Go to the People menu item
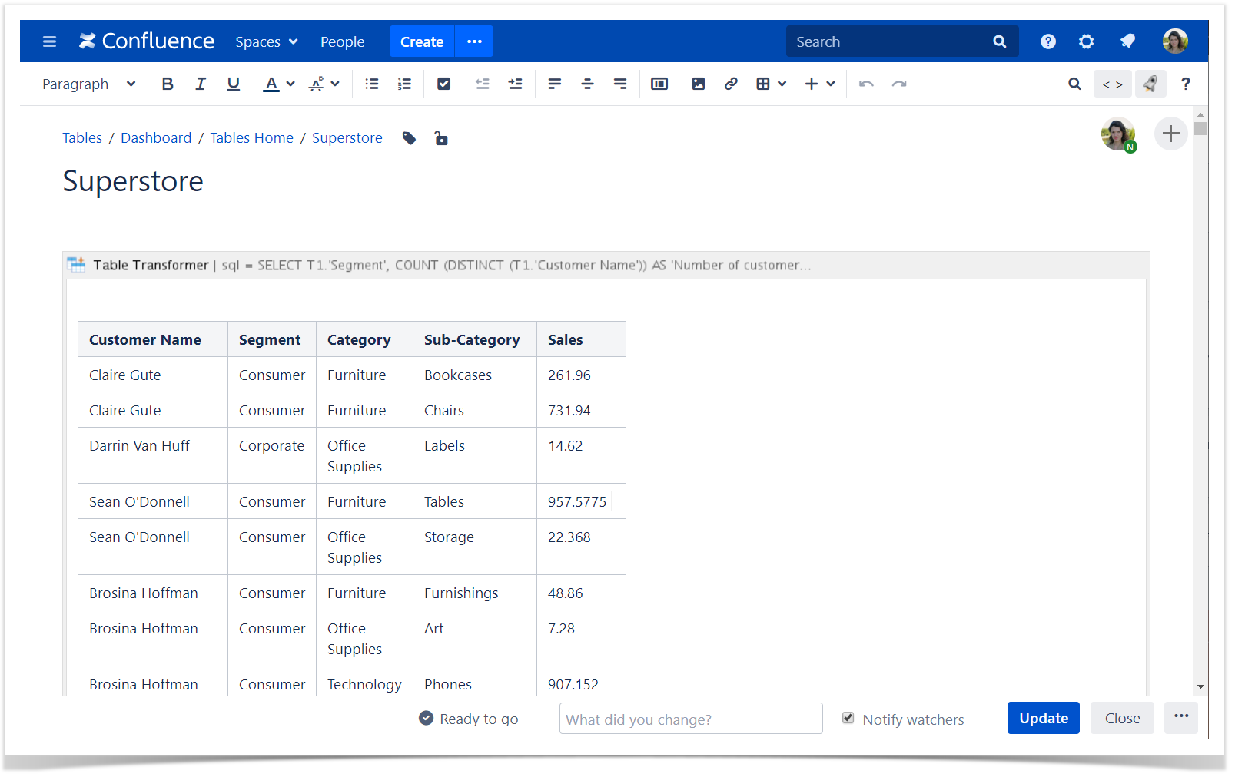This screenshot has width=1235, height=777. (342, 41)
